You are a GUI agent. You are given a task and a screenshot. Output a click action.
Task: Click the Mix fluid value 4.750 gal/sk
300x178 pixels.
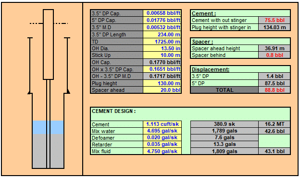pos(162,151)
